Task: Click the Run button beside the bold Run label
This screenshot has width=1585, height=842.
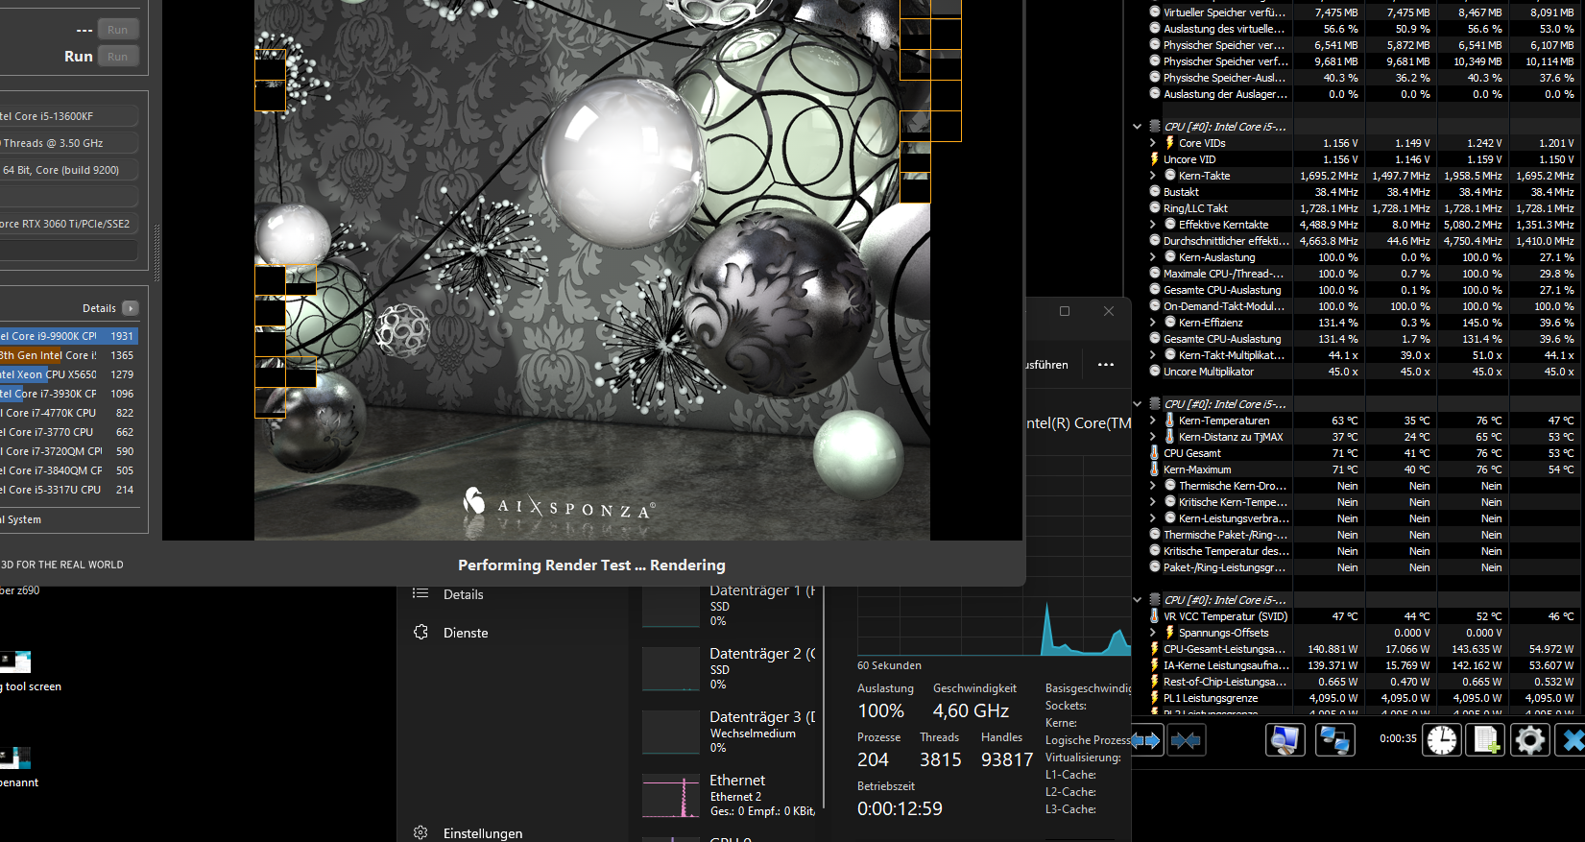Action: [x=118, y=57]
